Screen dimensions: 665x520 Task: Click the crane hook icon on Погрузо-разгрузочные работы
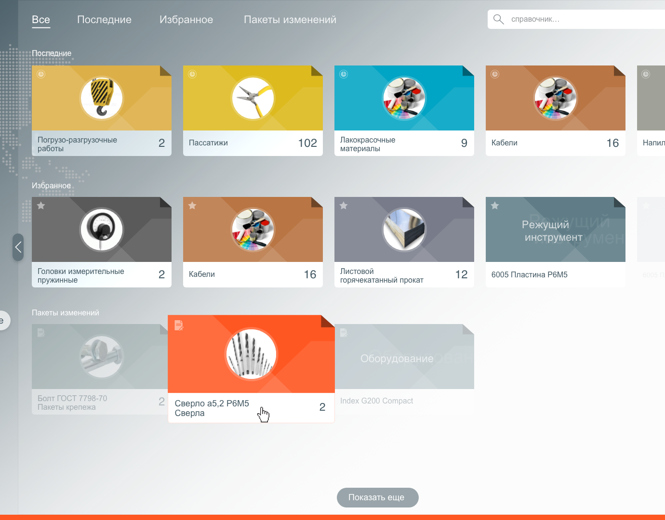tap(102, 98)
